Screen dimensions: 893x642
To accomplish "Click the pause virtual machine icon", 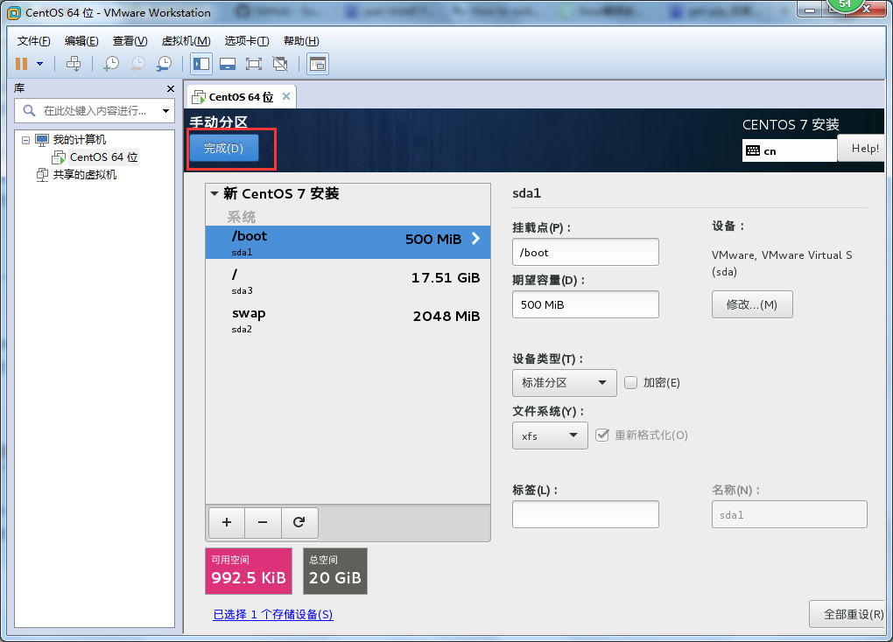I will click(22, 64).
